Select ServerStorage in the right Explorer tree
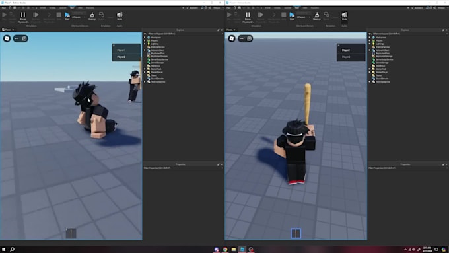This screenshot has height=253, width=449. 382,63
